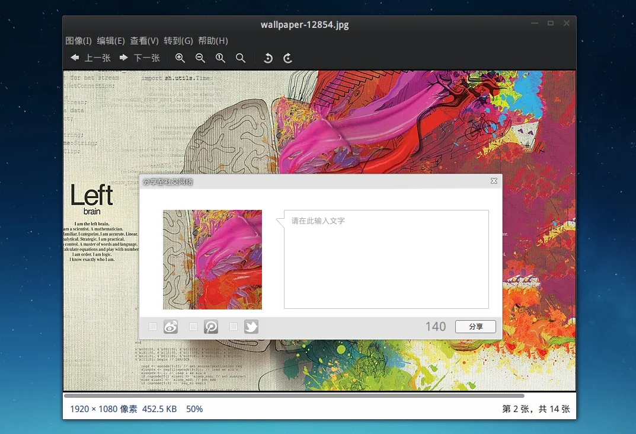Screen dimensions: 636x434
Task: Go to next image with 下一张
Action: coord(140,58)
